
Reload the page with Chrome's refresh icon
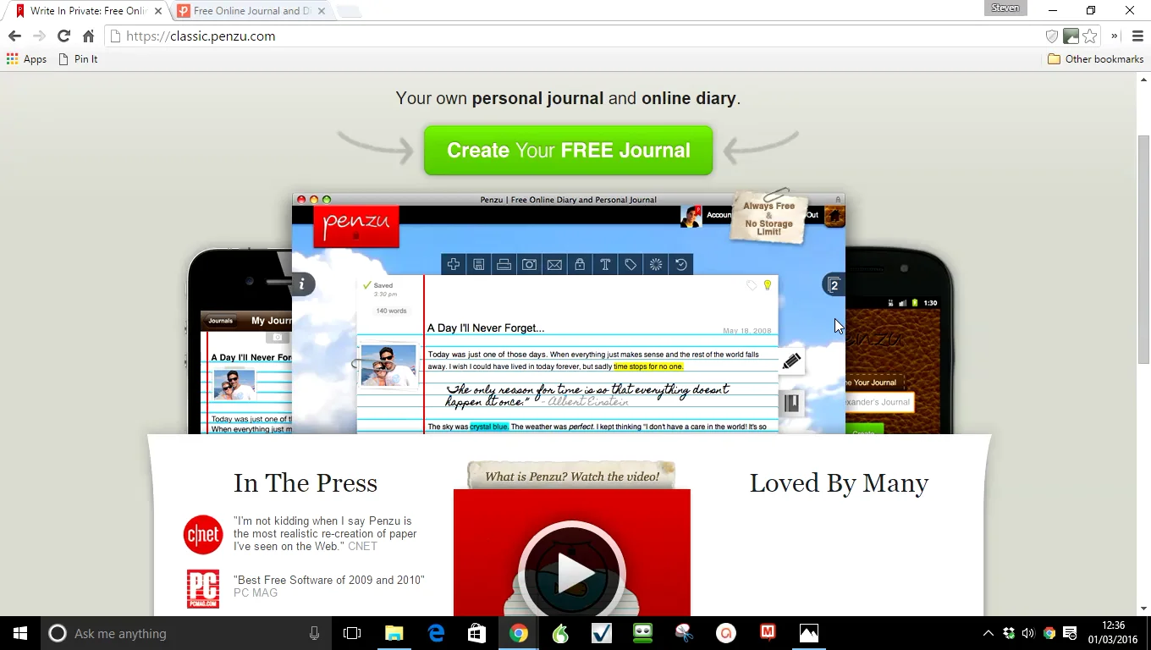pyautogui.click(x=63, y=36)
